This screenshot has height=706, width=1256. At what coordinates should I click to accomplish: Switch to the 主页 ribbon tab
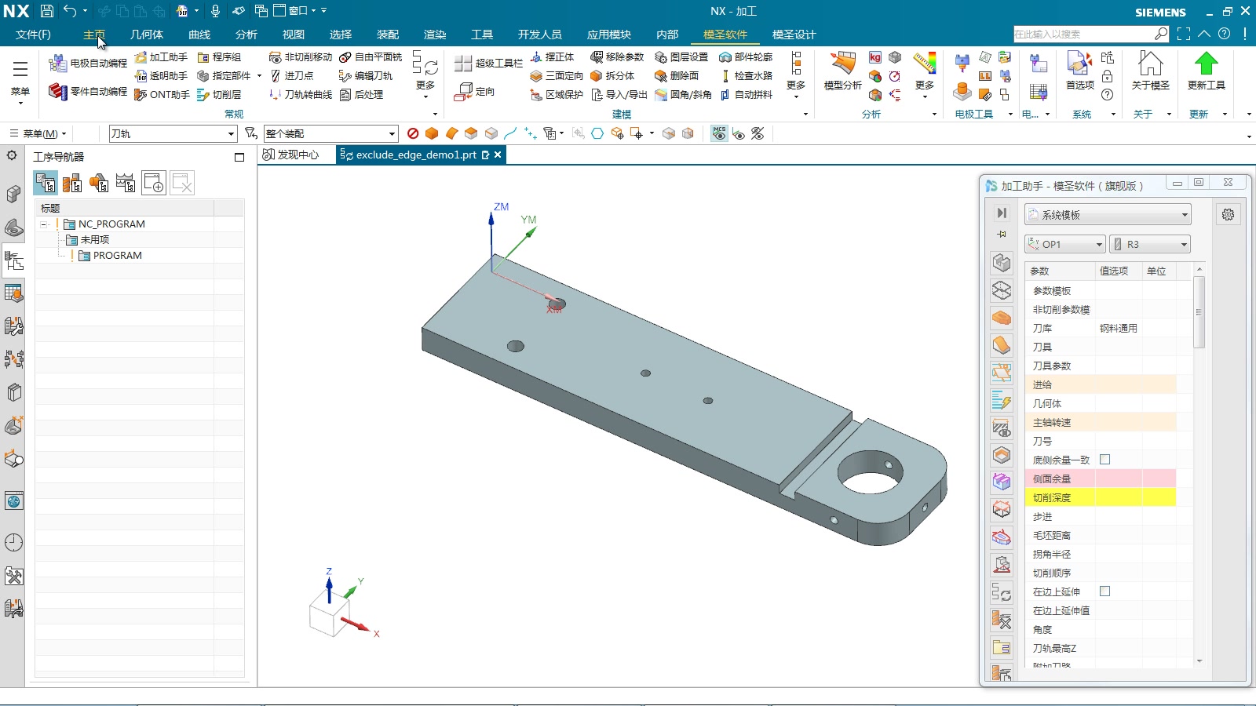[x=94, y=35]
